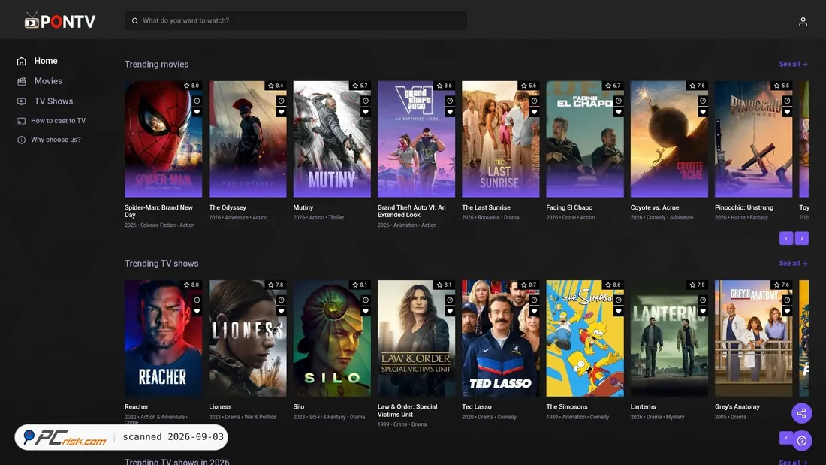
Task: Add Reacher to watch later
Action: point(197,300)
